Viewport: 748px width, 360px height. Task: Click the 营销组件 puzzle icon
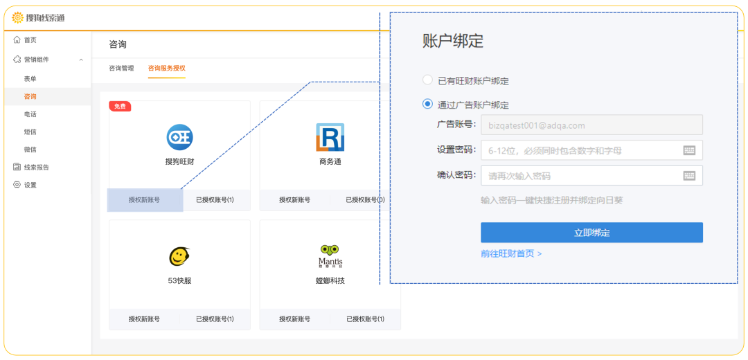tap(17, 60)
